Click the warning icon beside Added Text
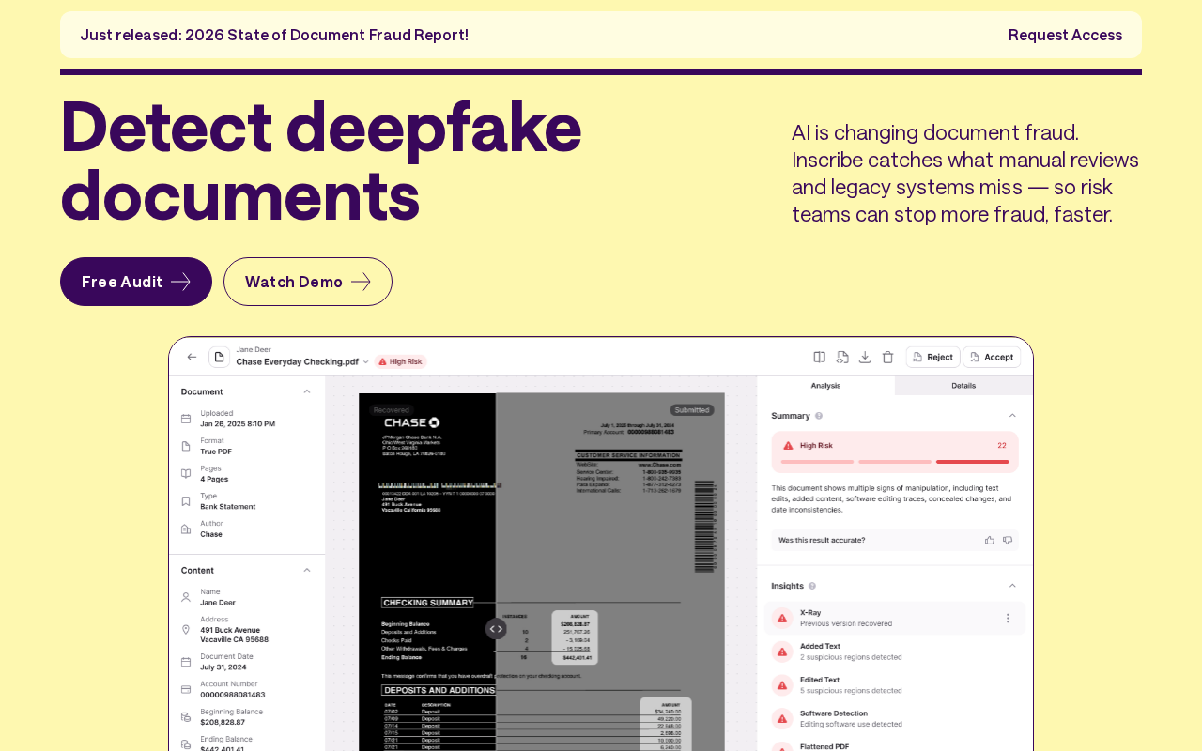This screenshot has height=751, width=1202. [780, 651]
